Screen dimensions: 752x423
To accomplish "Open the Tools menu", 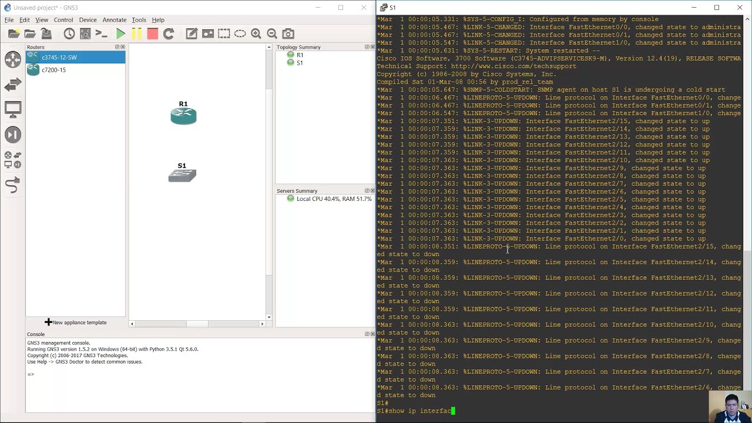I will (x=139, y=20).
